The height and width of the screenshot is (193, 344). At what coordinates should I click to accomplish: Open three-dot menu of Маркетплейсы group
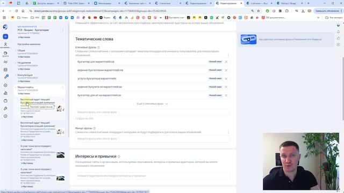[63, 87]
